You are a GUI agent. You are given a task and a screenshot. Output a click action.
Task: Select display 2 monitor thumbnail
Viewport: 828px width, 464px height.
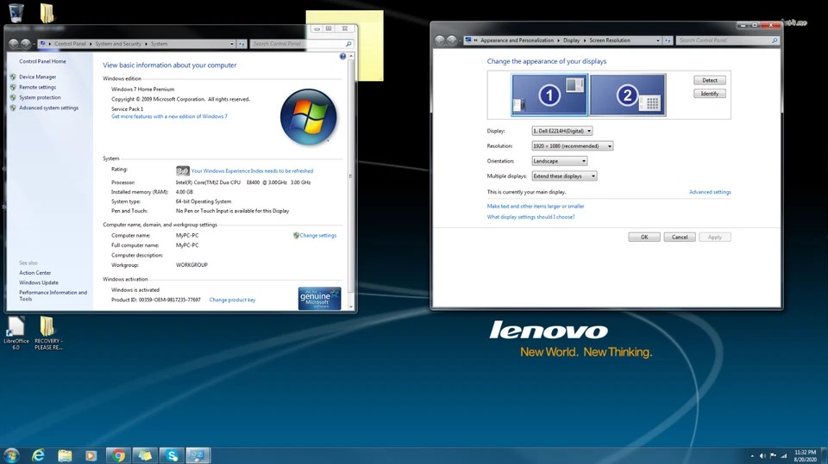click(628, 95)
